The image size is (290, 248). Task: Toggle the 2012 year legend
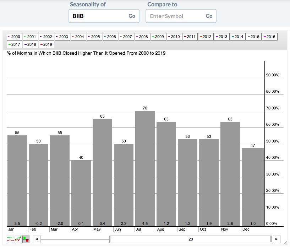(x=206, y=37)
